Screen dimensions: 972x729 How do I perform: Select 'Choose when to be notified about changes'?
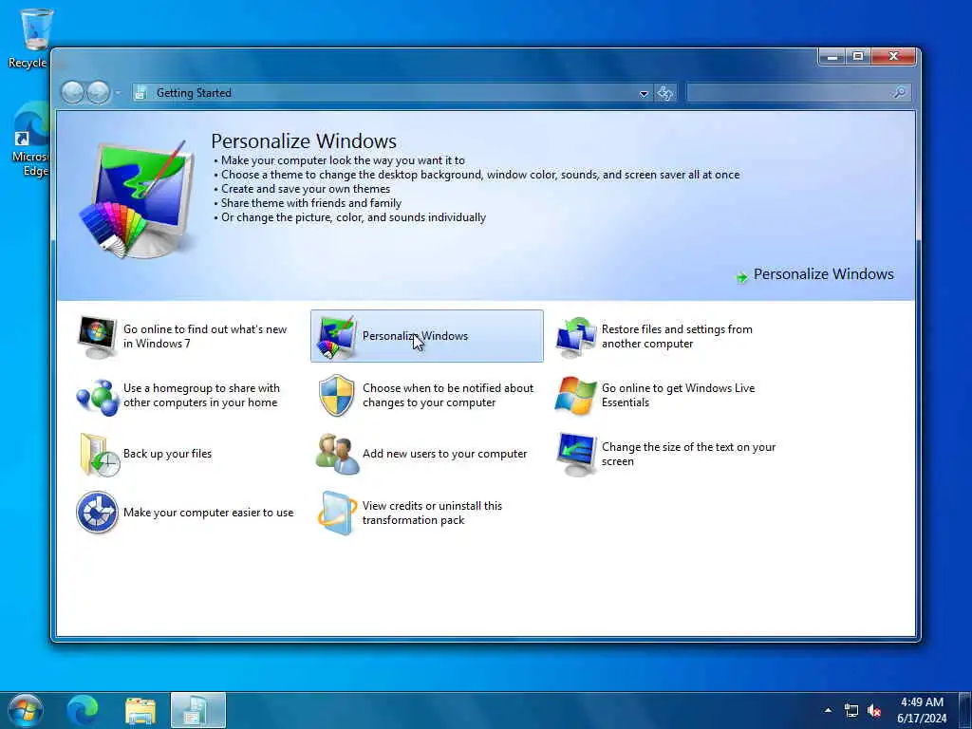point(448,396)
